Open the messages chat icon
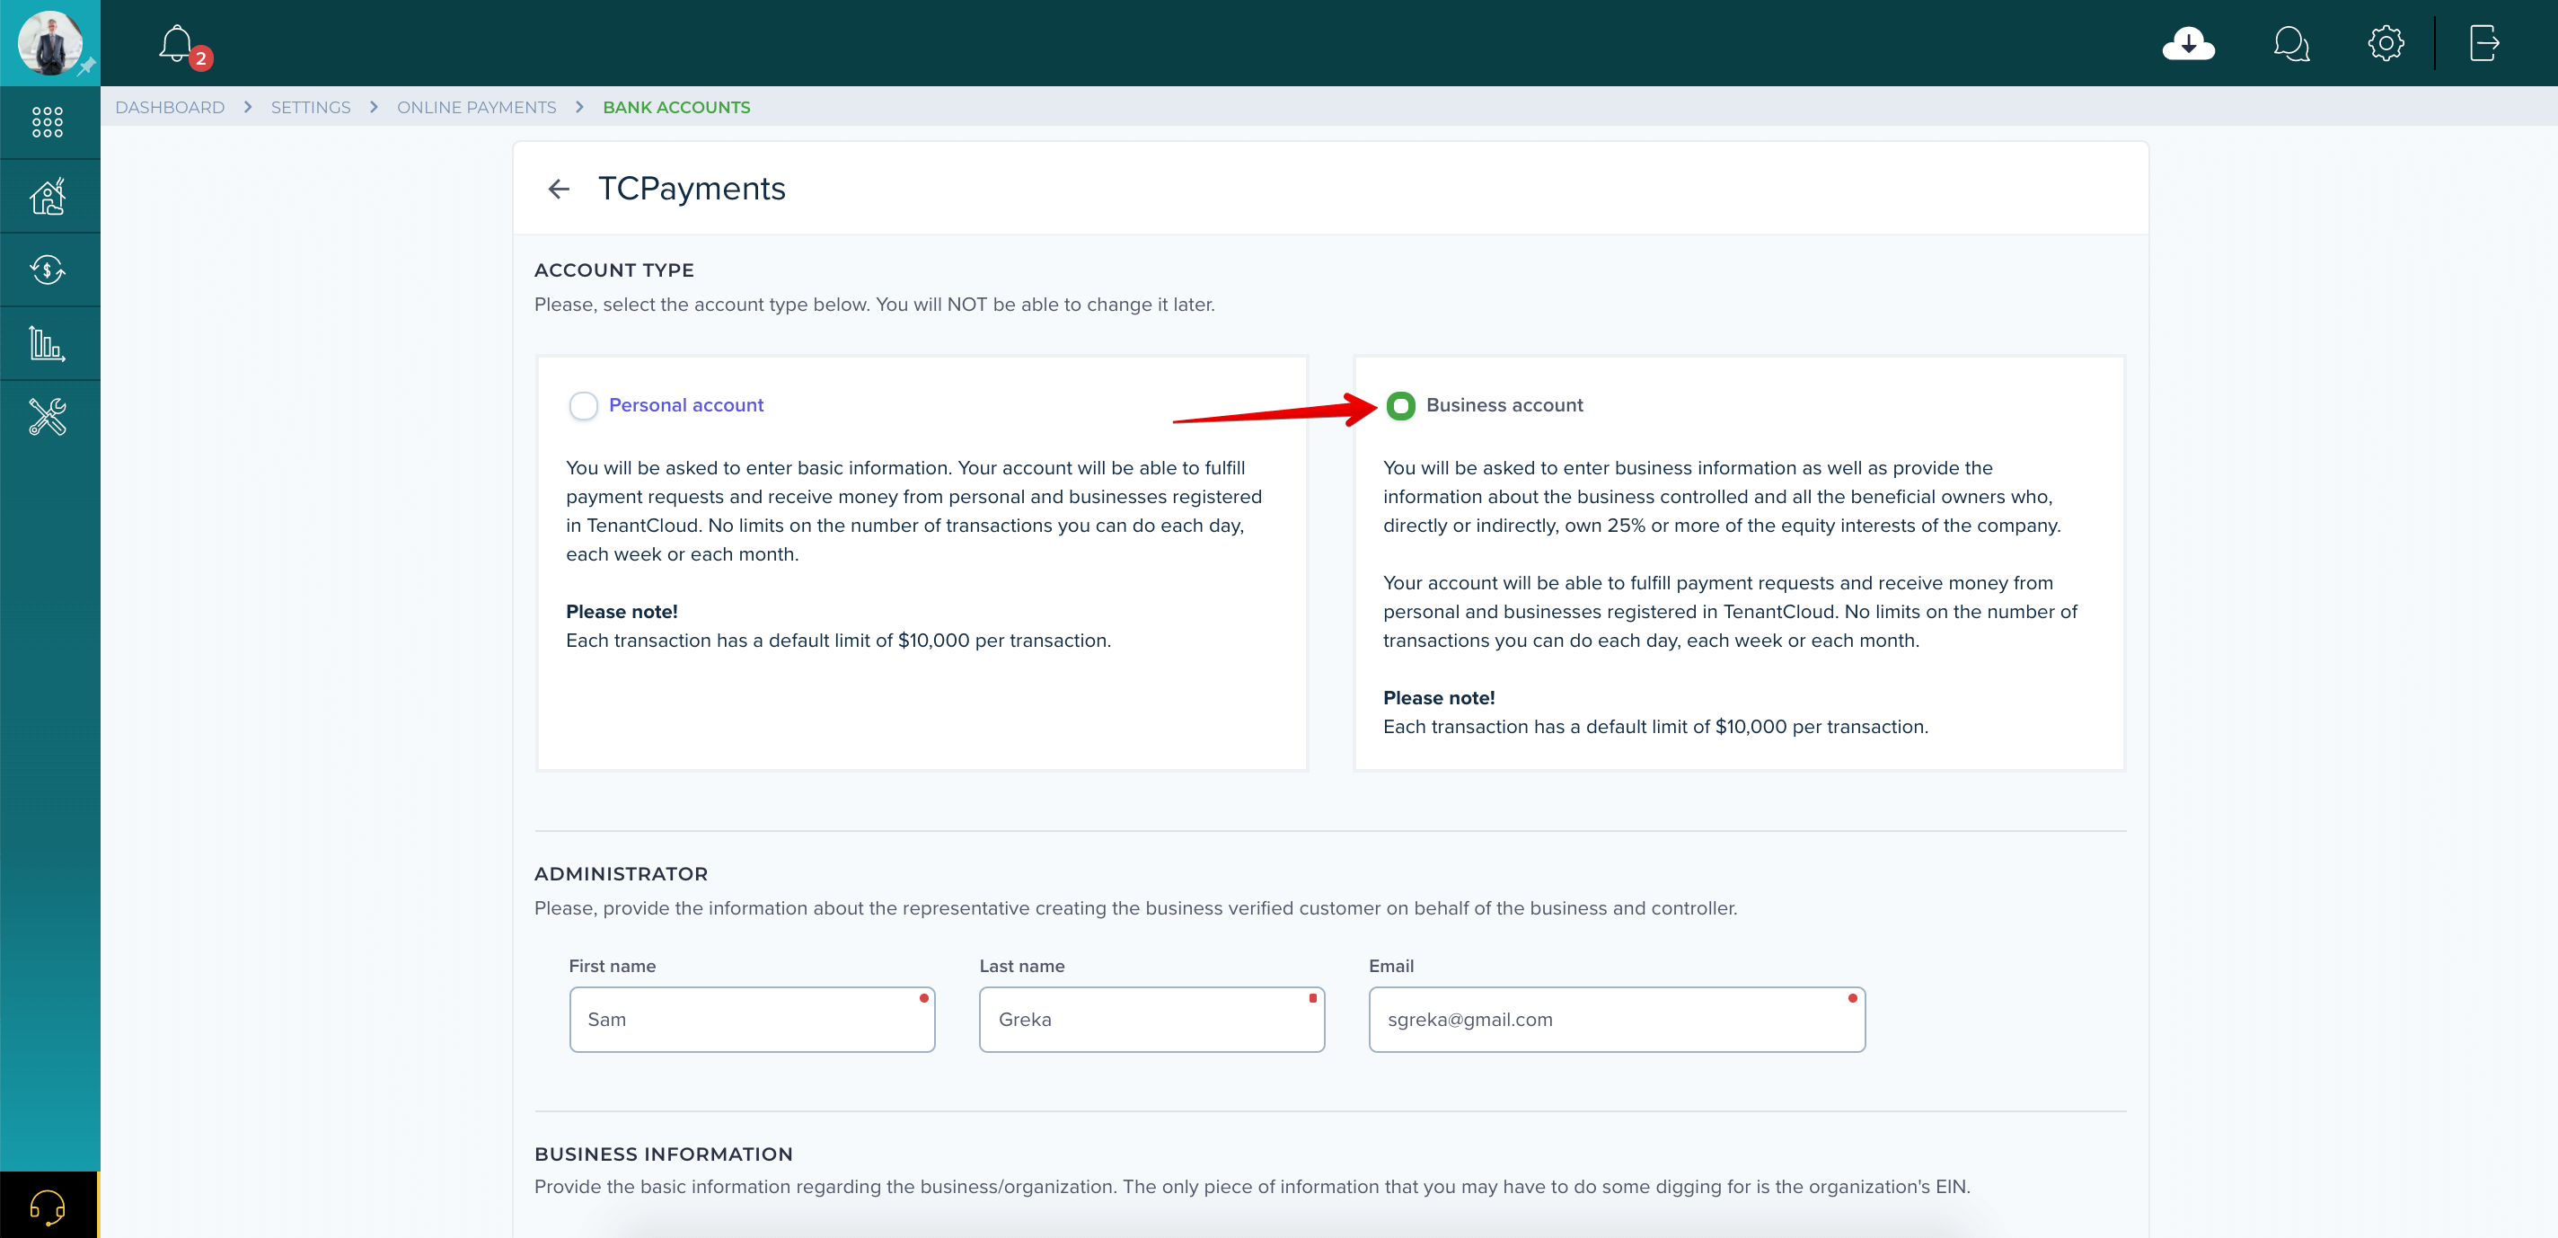This screenshot has width=2558, height=1238. [x=2291, y=44]
